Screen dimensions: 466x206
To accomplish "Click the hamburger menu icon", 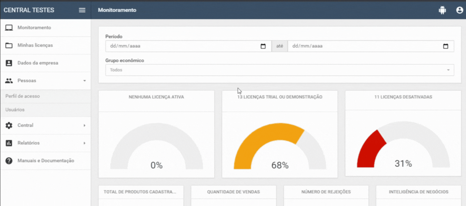I will [82, 10].
